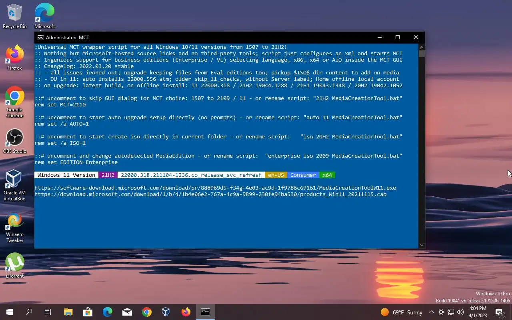The height and width of the screenshot is (320, 512).
Task: Click the purple 21H2 badge
Action: tap(108, 175)
